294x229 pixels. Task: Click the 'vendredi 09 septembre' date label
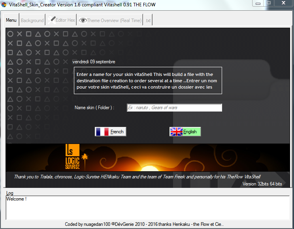click(94, 62)
